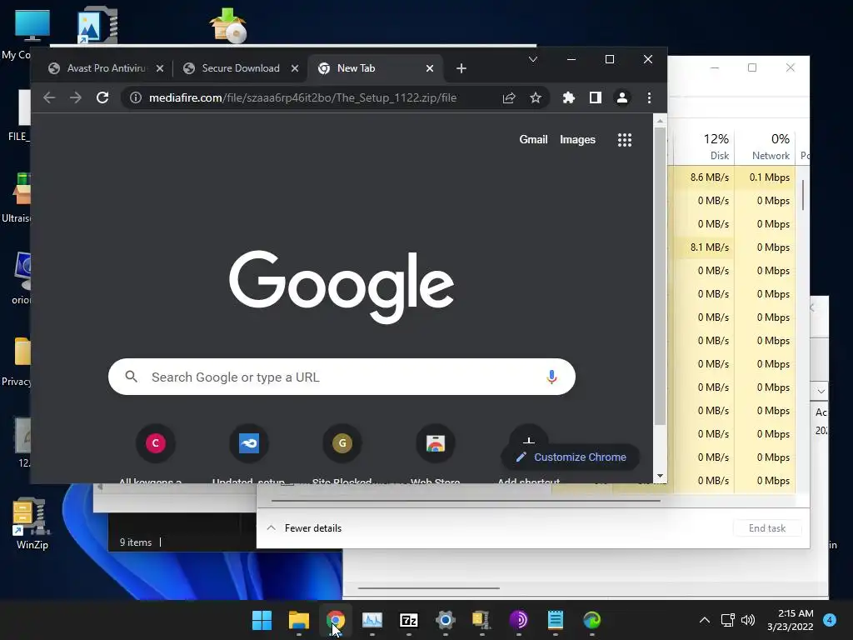Image resolution: width=853 pixels, height=640 pixels.
Task: Open Settings gear in taskbar
Action: pos(445,620)
